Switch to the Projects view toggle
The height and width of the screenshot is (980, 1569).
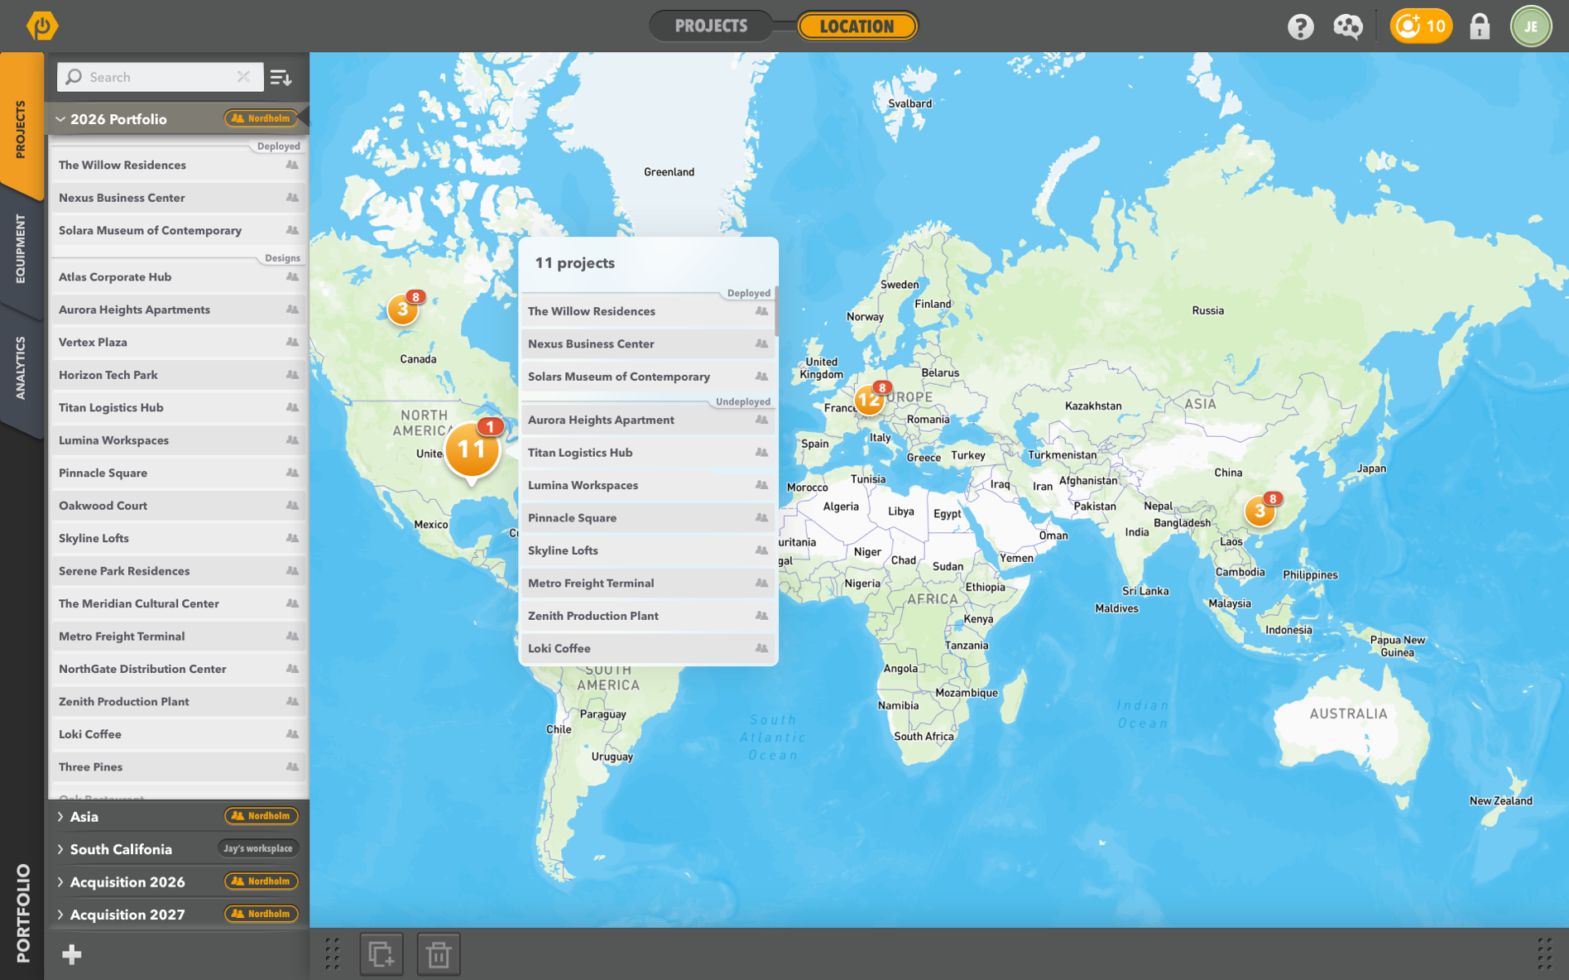711,26
